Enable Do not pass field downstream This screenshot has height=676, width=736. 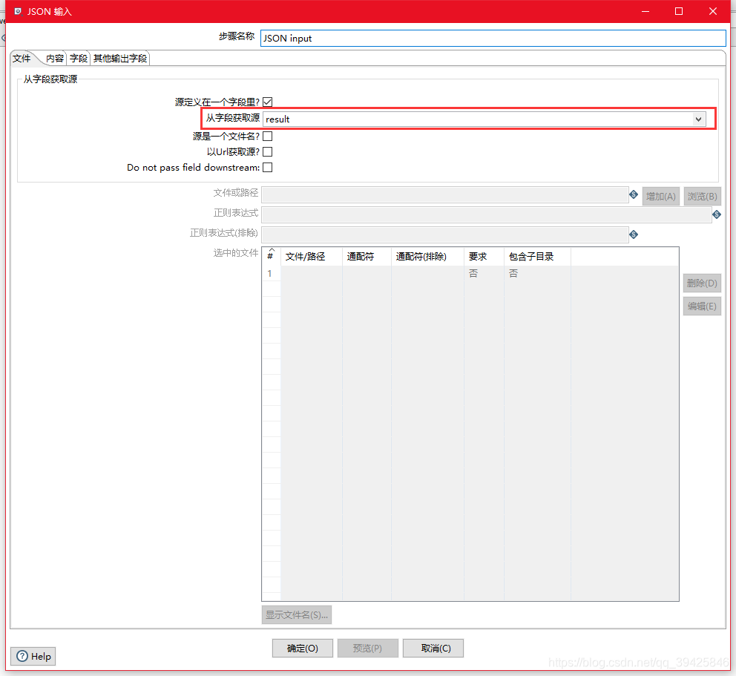tap(267, 167)
